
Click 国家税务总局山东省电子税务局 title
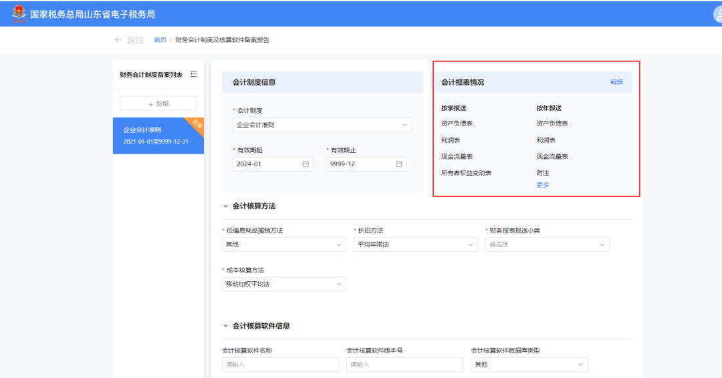pos(92,14)
